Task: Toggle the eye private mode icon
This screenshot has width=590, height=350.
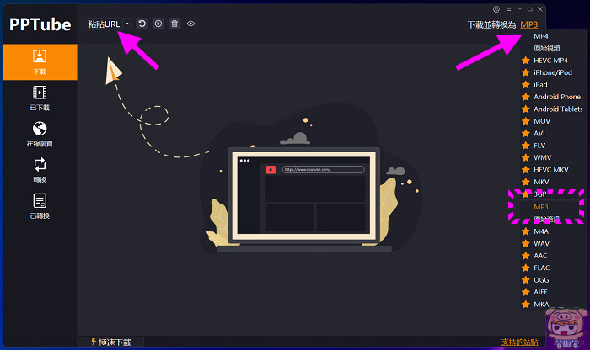Action: (190, 24)
